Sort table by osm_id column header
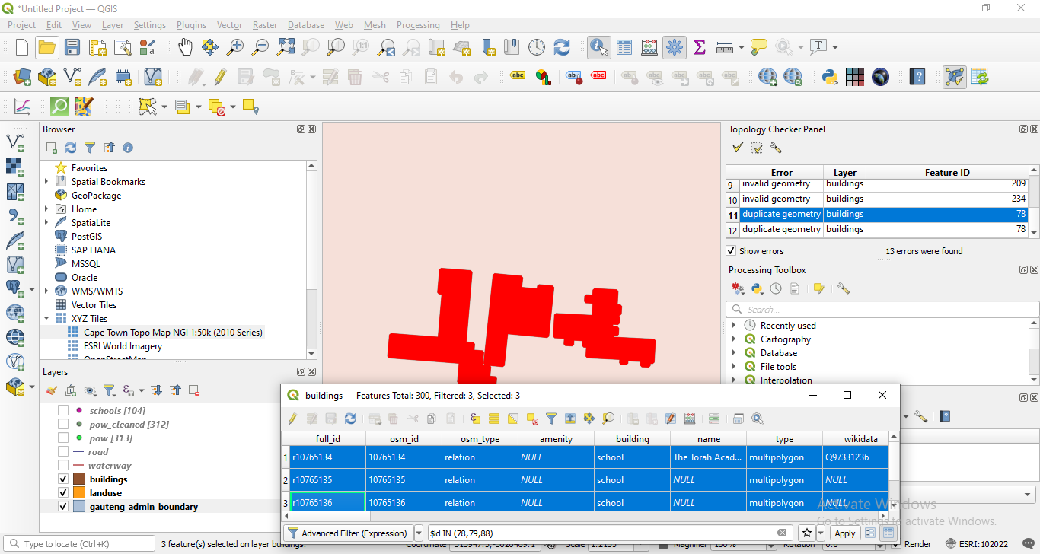Viewport: 1040px width, 554px height. pos(404,439)
